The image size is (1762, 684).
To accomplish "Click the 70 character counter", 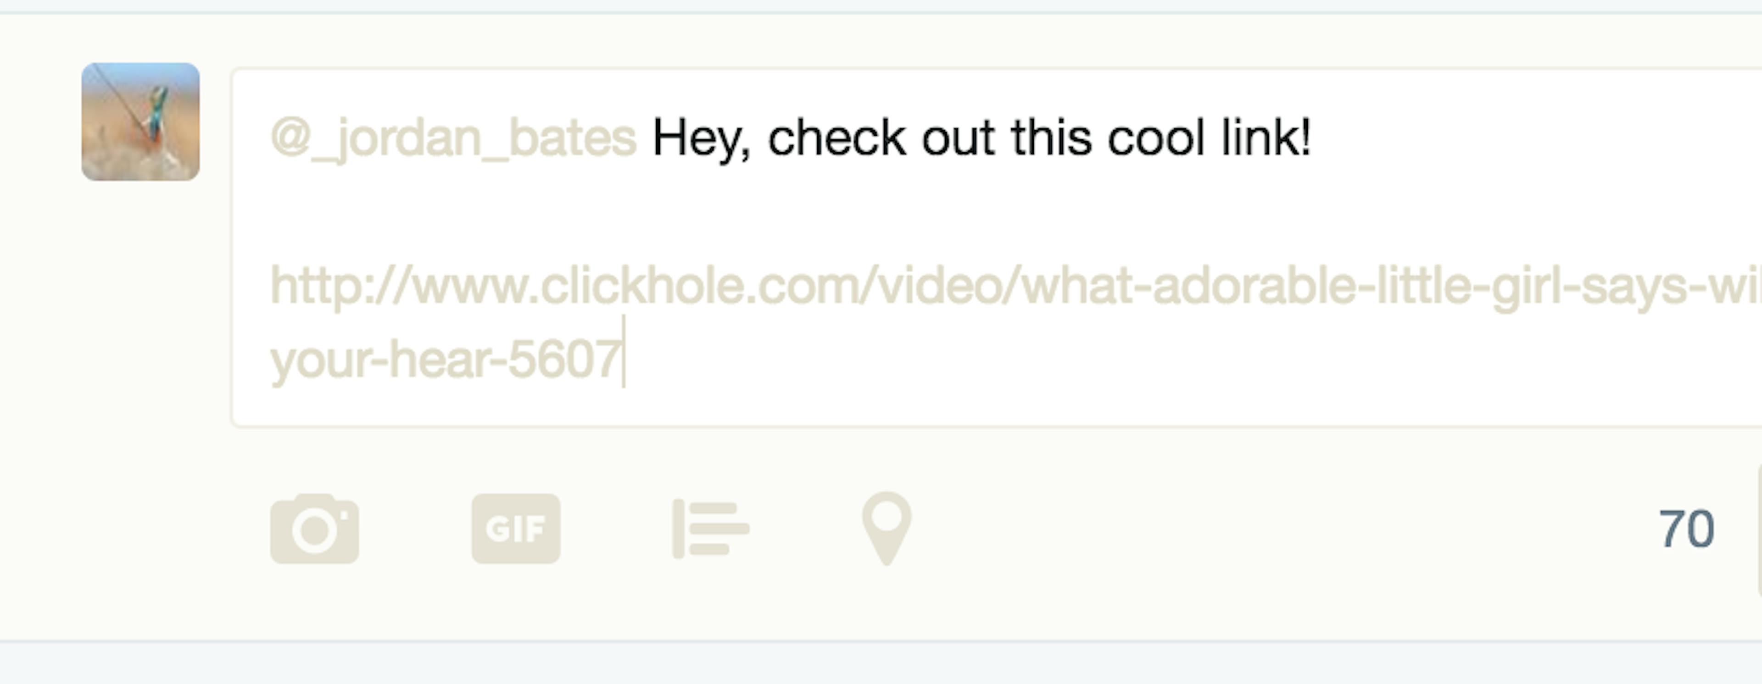I will coord(1687,529).
